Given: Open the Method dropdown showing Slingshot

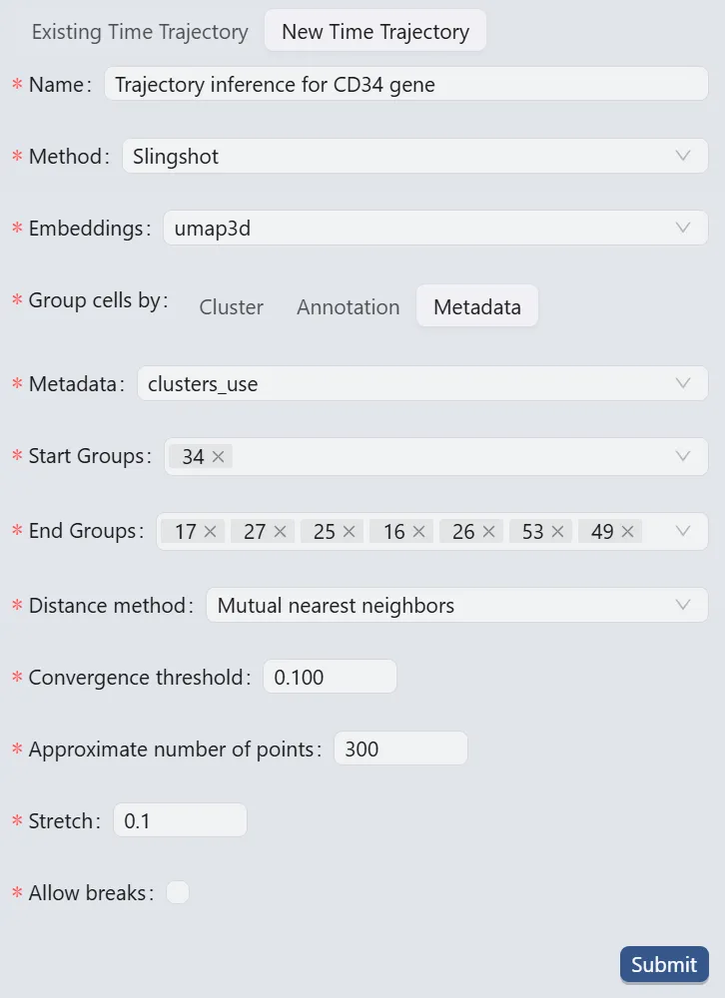Looking at the screenshot, I should [x=414, y=156].
